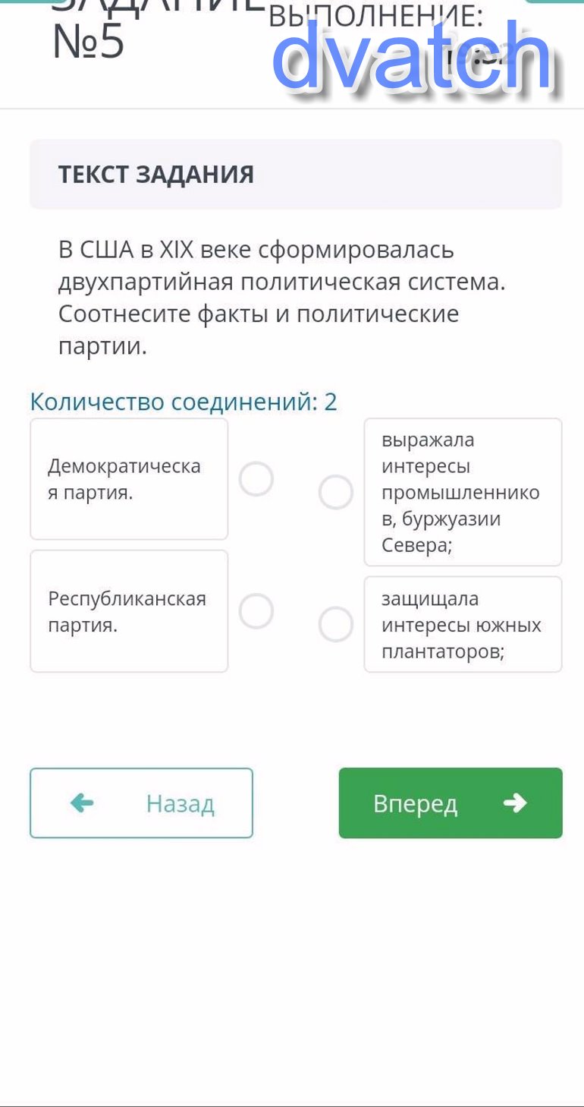This screenshot has width=584, height=1107.
Task: Select the circle next to южных плантаторов option
Action: (336, 624)
